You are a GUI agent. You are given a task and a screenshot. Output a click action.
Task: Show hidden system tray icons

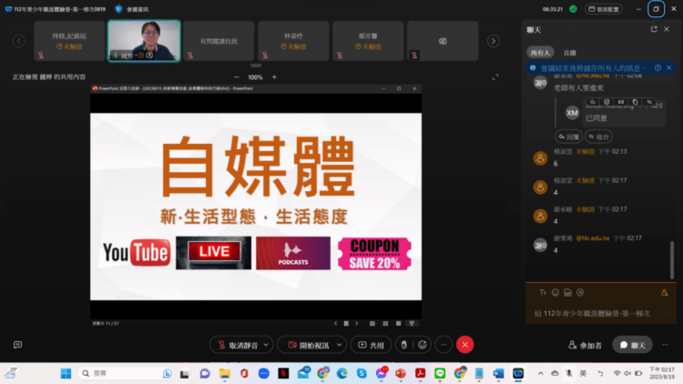point(541,374)
